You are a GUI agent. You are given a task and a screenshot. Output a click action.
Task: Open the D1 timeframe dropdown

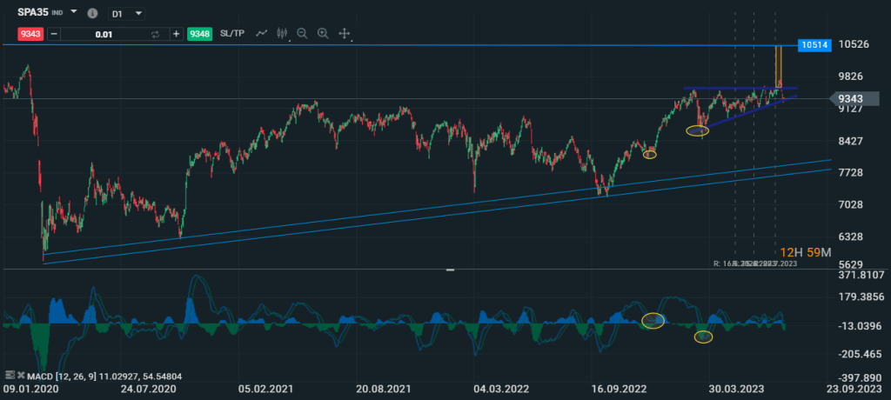pos(127,13)
